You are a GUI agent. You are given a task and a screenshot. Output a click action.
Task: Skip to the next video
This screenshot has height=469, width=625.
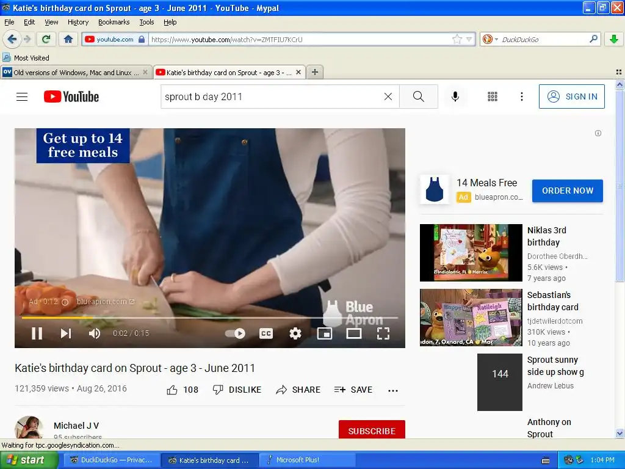pyautogui.click(x=66, y=333)
